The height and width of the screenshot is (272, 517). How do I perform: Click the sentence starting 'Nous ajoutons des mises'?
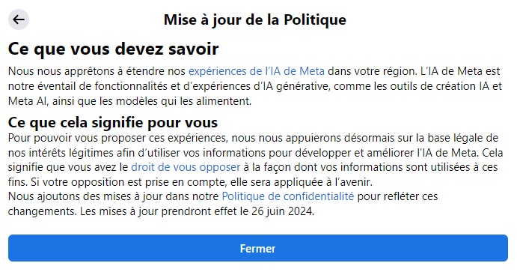click(x=223, y=204)
